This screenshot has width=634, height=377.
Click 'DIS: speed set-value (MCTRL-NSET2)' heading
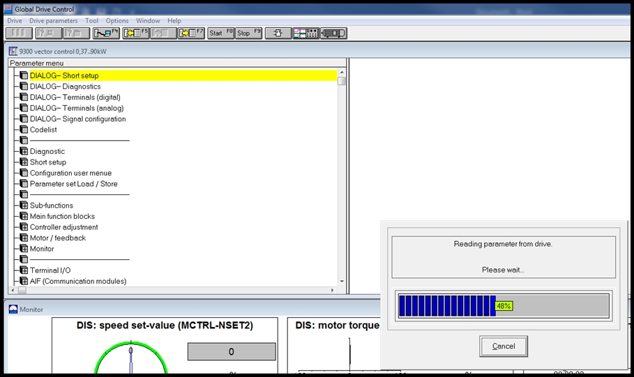click(x=165, y=325)
